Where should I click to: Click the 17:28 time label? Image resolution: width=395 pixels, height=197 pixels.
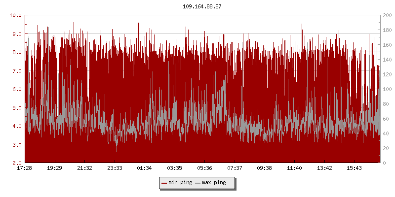[25, 168]
